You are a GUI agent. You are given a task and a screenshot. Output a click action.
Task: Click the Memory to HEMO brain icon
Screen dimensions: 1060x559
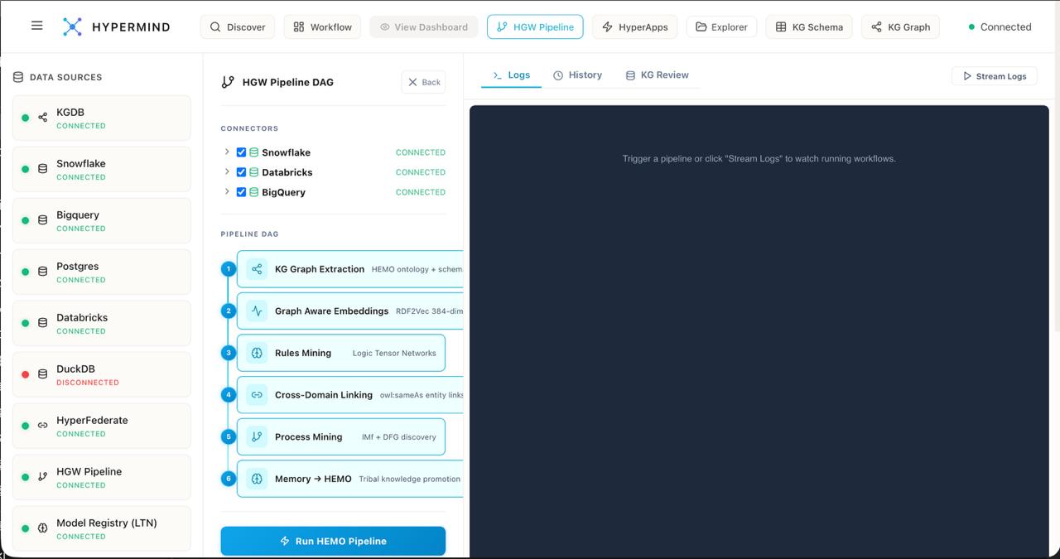257,479
